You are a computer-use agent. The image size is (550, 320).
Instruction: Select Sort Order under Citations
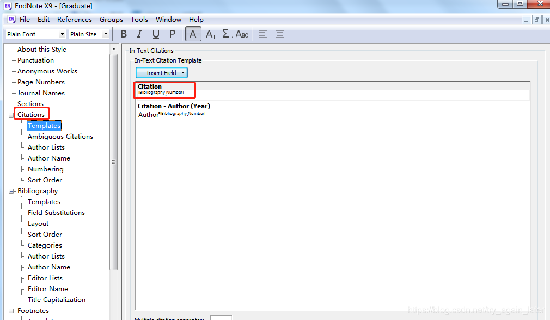tap(45, 180)
